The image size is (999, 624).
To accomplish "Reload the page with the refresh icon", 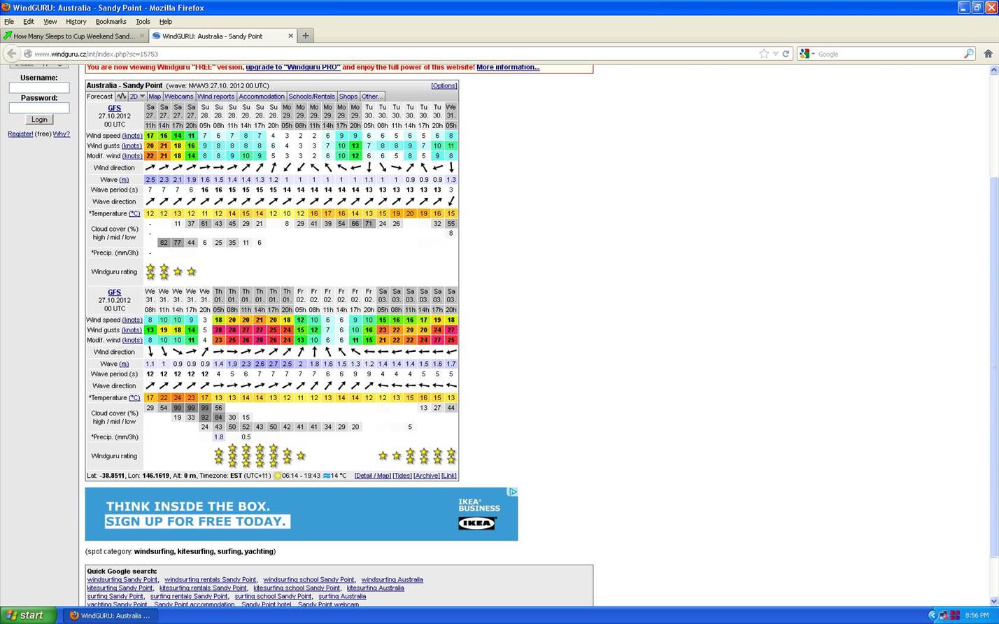I will click(786, 54).
